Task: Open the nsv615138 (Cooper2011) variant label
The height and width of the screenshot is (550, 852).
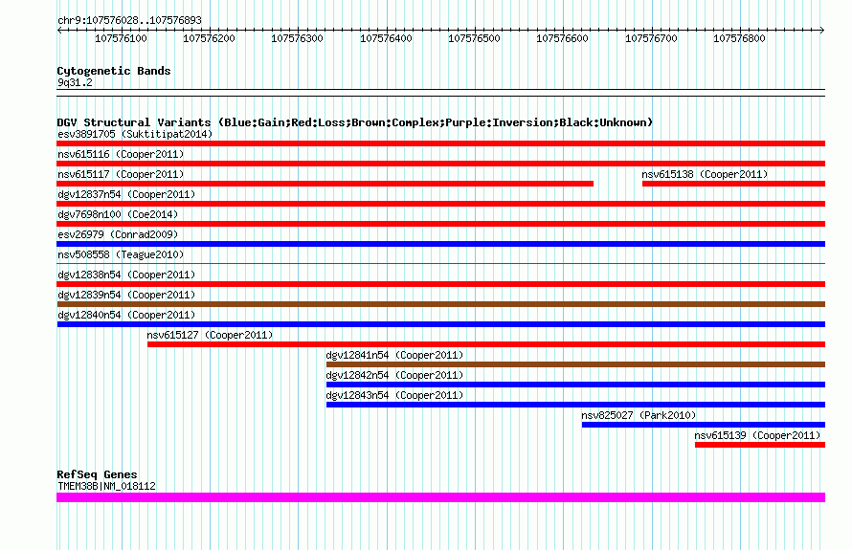Action: pos(705,174)
